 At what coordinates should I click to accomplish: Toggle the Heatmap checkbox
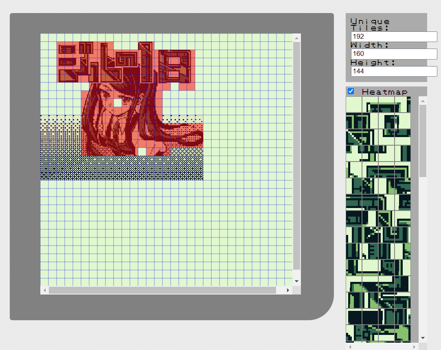[x=351, y=91]
